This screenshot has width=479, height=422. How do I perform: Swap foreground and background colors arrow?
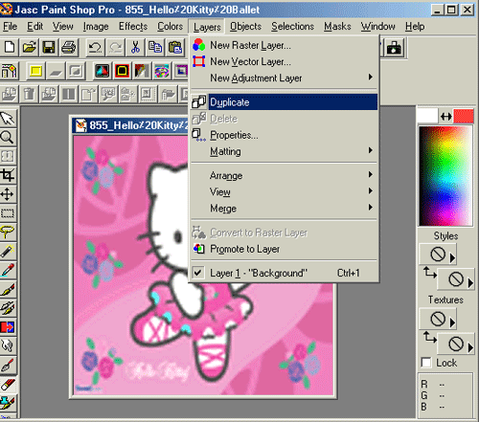(x=446, y=117)
